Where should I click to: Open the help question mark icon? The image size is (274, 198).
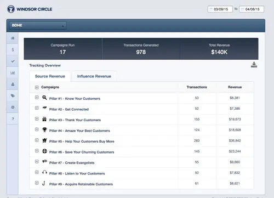(x=13, y=119)
